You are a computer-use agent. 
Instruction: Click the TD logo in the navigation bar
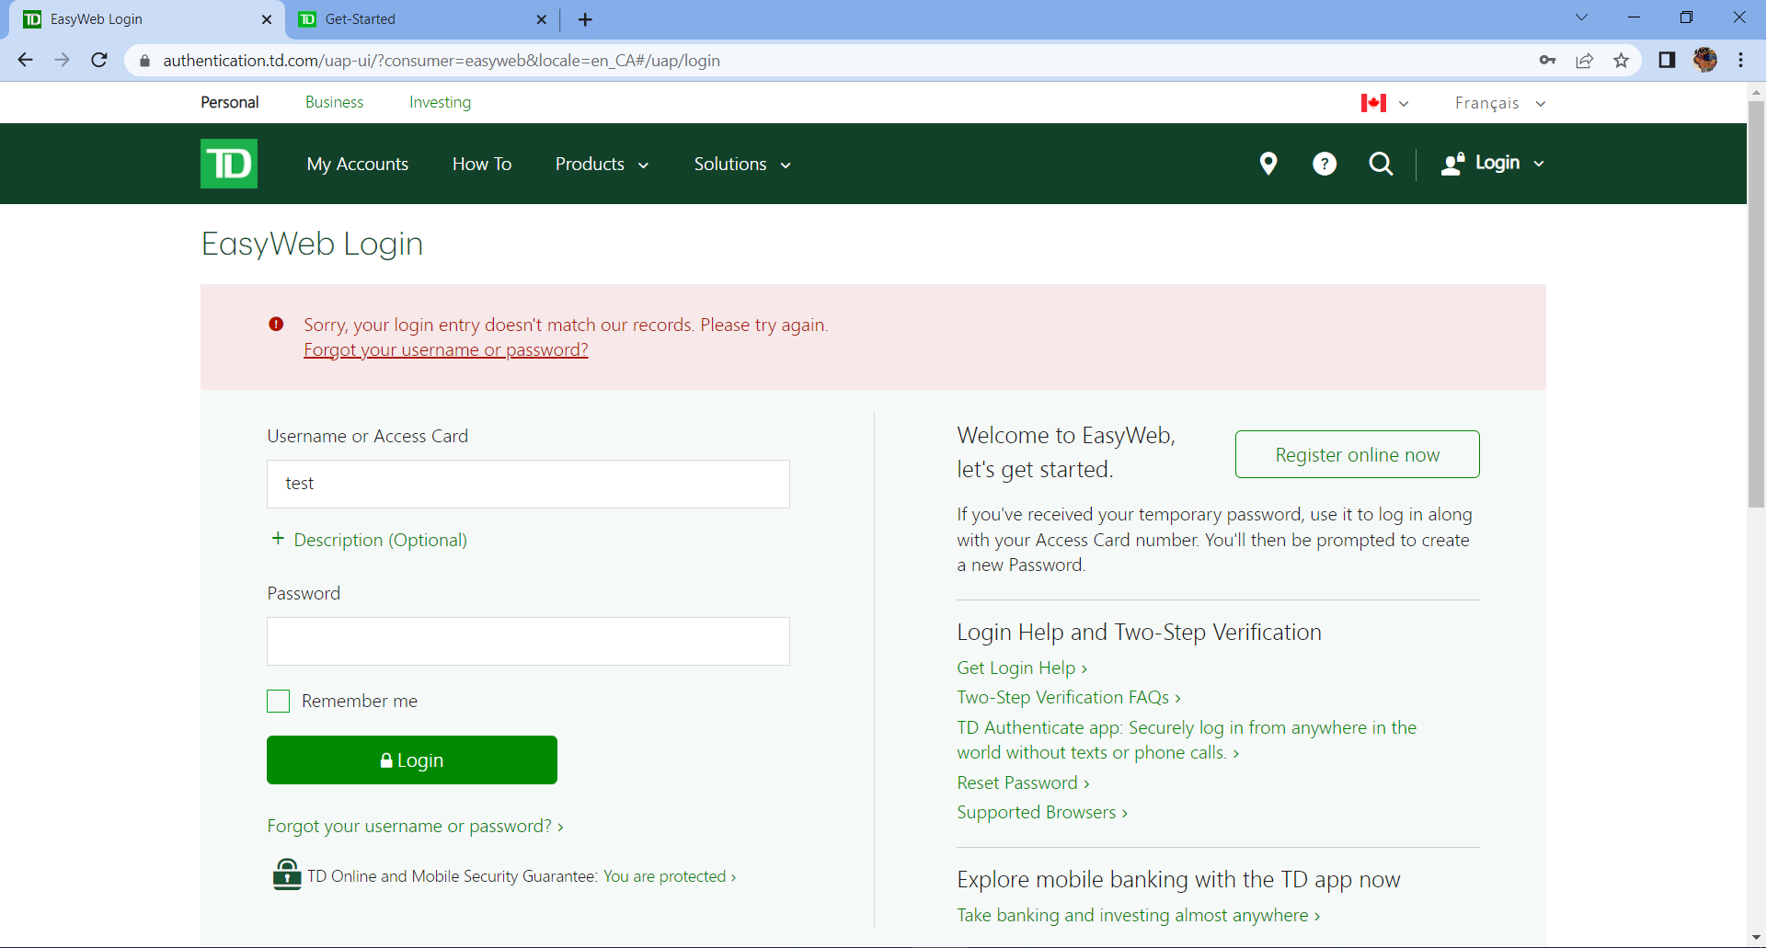(228, 164)
